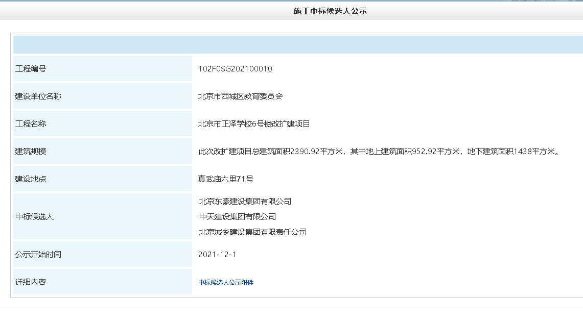Select candidate 中天建设集团有限公司
Viewport: 583px width, 323px height.
pyautogui.click(x=237, y=217)
